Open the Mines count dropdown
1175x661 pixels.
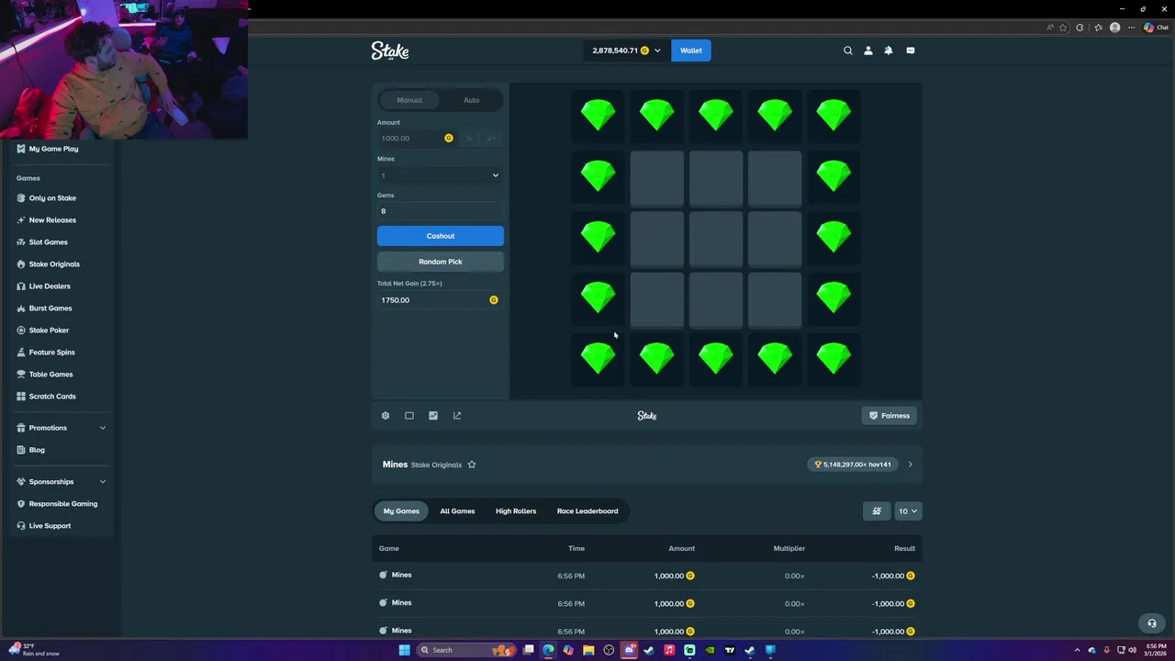(x=440, y=175)
